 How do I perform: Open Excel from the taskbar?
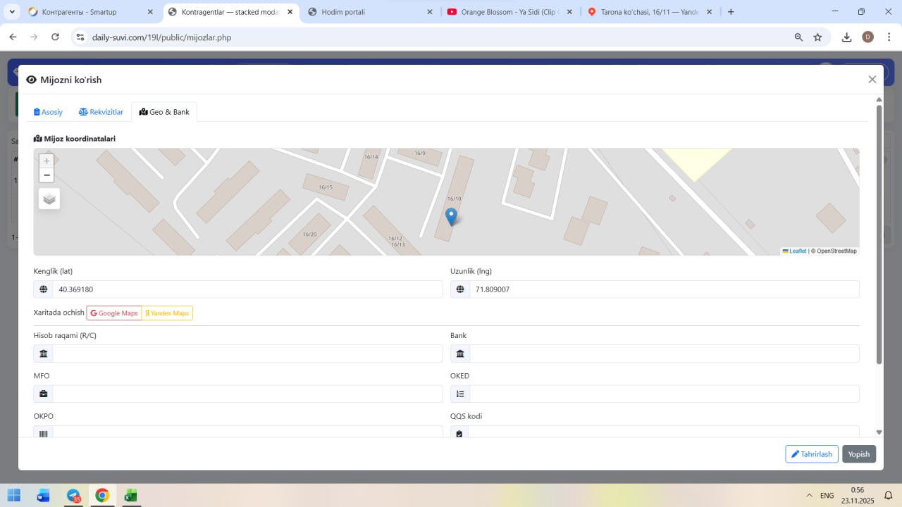(x=130, y=496)
